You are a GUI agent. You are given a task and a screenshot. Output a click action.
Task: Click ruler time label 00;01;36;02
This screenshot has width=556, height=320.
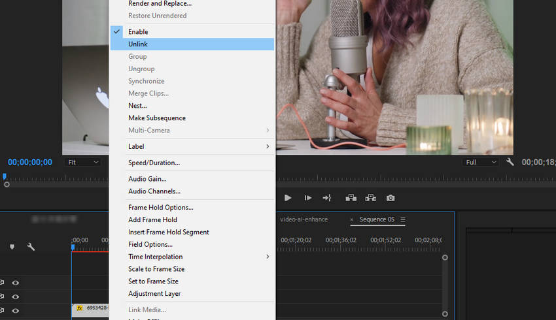(341, 240)
